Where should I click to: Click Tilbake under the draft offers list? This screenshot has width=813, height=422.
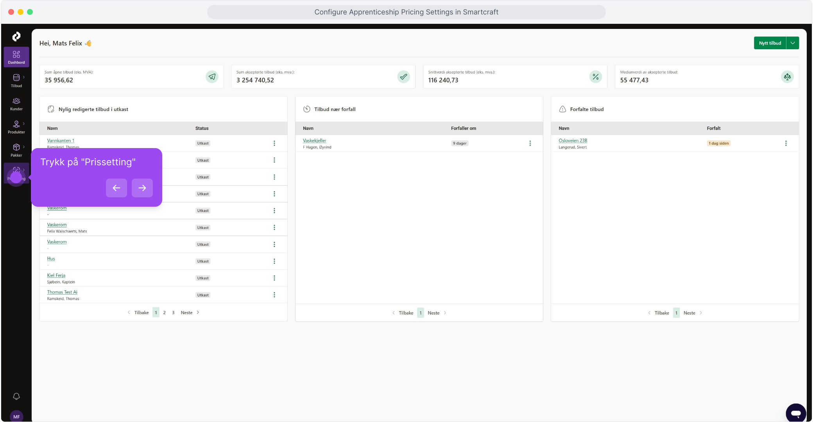pos(138,313)
